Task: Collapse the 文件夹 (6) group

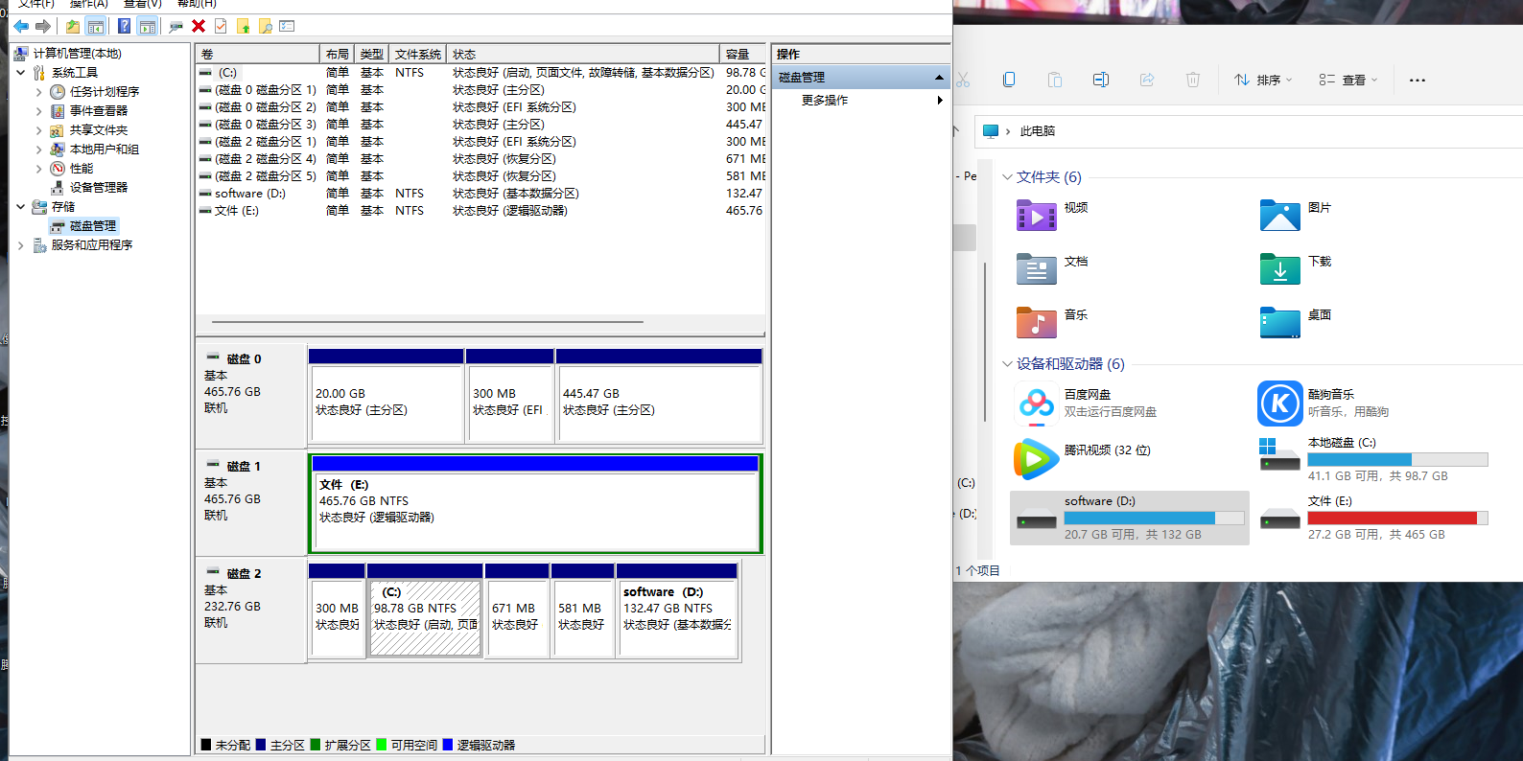Action: pyautogui.click(x=1007, y=177)
